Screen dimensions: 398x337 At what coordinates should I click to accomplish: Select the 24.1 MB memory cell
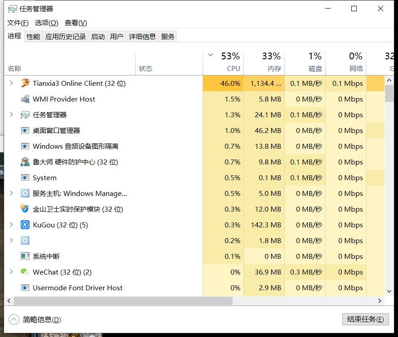click(x=264, y=115)
